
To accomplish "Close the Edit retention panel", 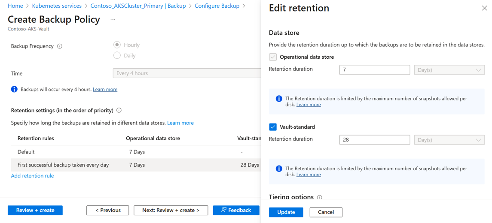I will click(484, 8).
